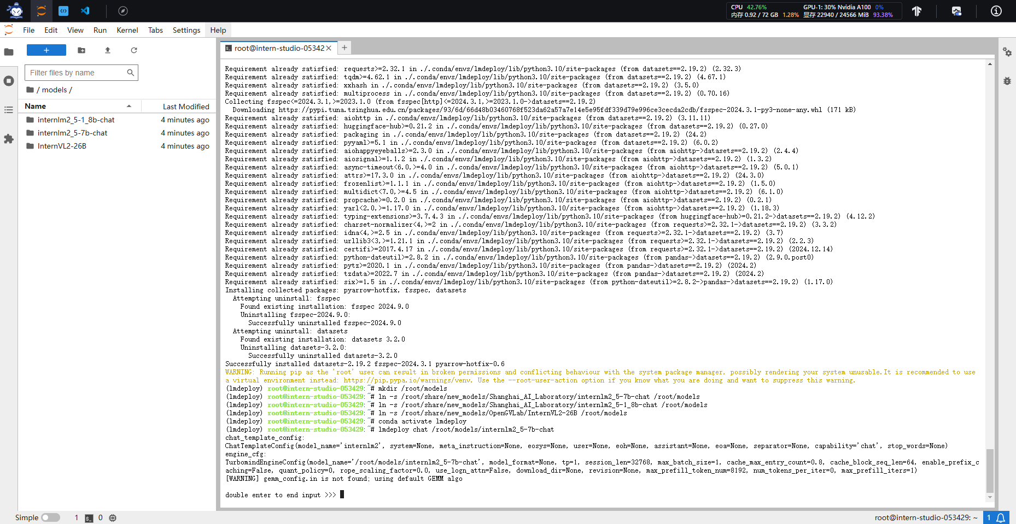Screen dimensions: 1016x524
Task: Open the Settings menu
Action: point(186,30)
